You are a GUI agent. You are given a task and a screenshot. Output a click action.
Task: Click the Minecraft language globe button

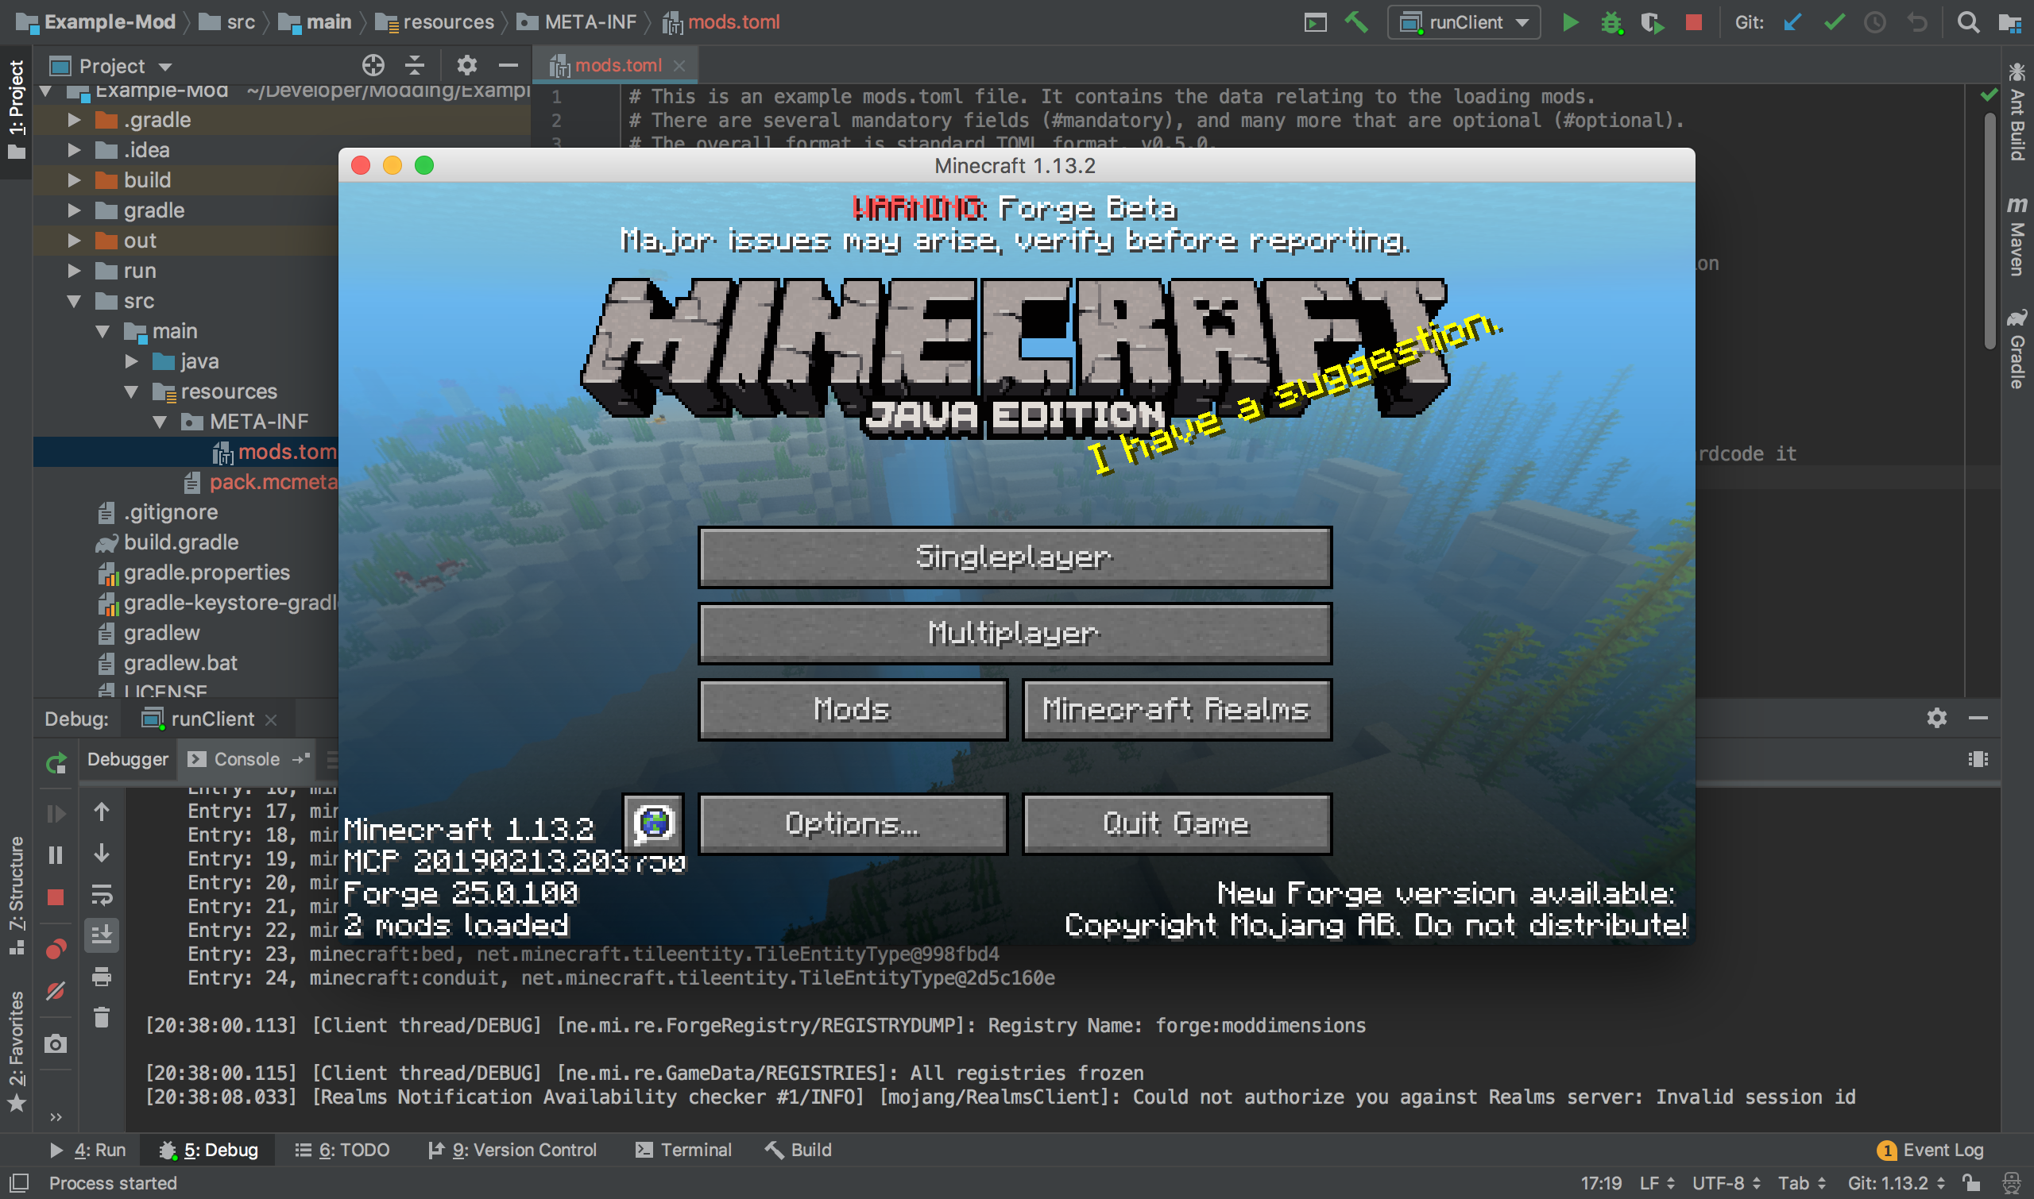[x=653, y=823]
